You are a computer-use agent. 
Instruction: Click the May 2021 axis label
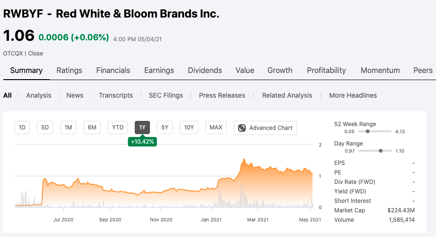tap(310, 220)
